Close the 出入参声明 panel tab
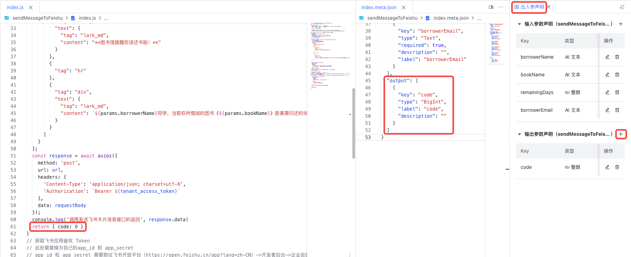Image resolution: width=631 pixels, height=257 pixels. pos(549,7)
